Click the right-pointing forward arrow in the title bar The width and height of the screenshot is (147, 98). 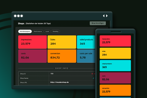point(107,16)
